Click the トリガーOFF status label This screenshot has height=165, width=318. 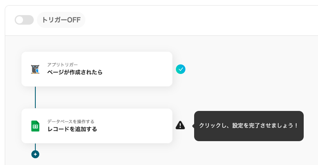click(61, 20)
